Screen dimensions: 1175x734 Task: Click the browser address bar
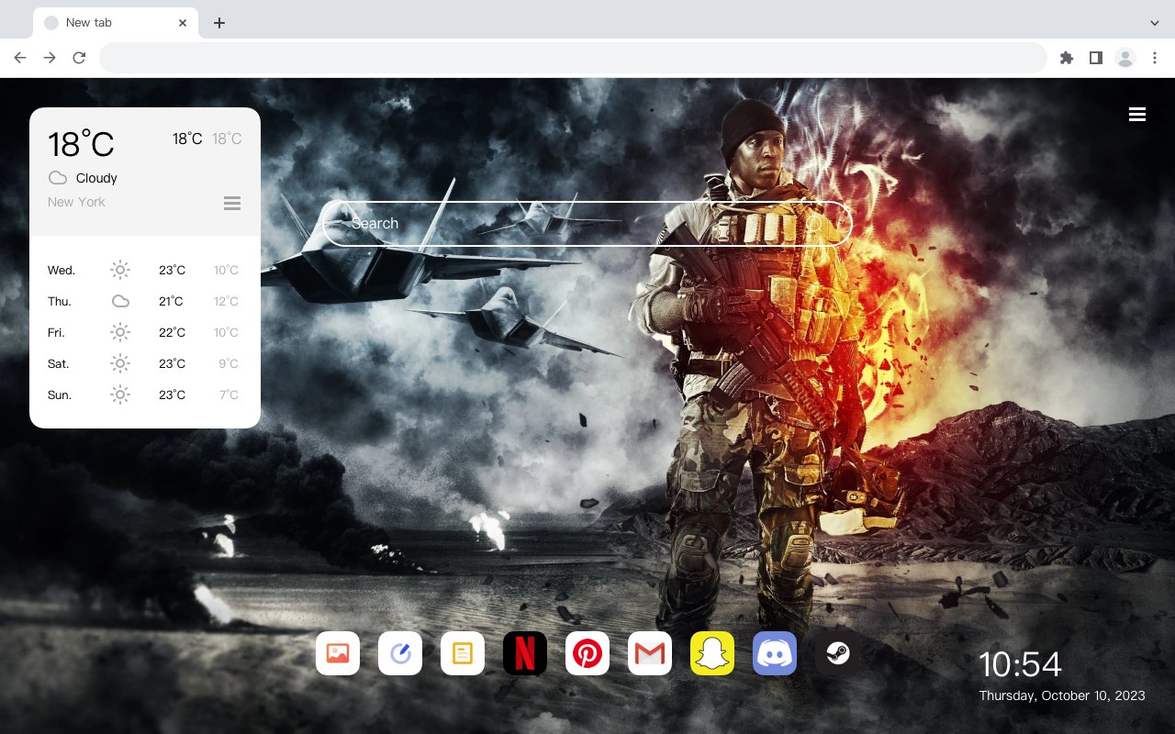coord(573,58)
